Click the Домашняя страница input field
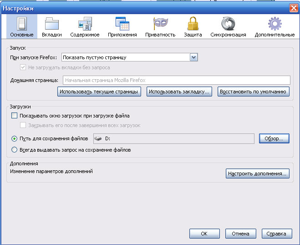This screenshot has height=245, width=300. [176, 80]
